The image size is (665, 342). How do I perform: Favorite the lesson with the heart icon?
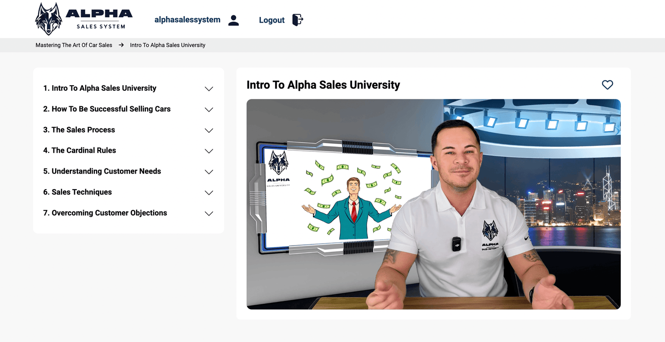(607, 85)
